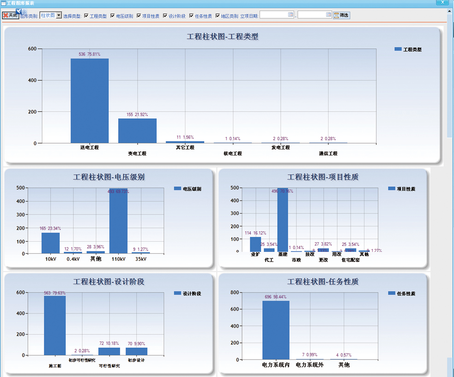Click the 电压级别 legend color swatch
Image resolution: width=454 pixels, height=377 pixels.
point(177,189)
